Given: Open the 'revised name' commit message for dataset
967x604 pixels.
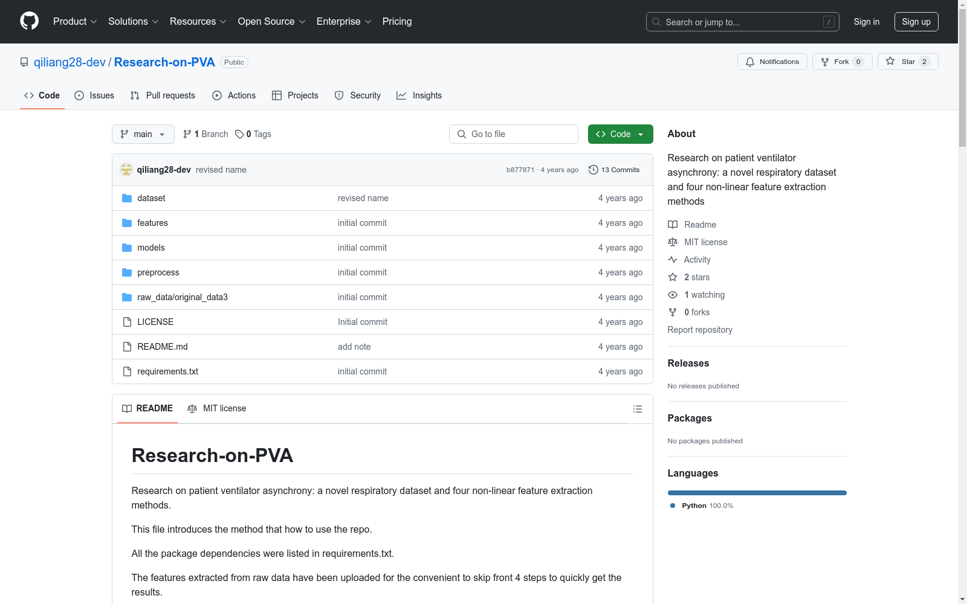Looking at the screenshot, I should tap(363, 198).
